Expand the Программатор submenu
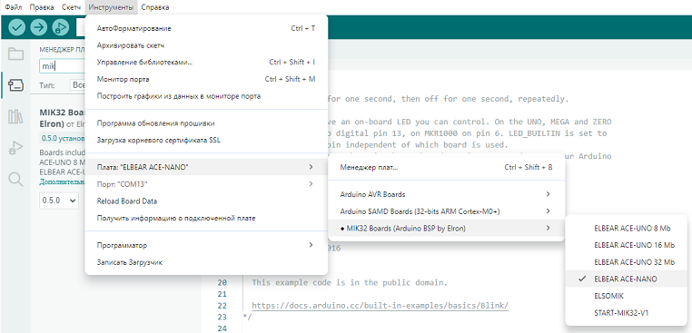This screenshot has width=692, height=333. 206,245
